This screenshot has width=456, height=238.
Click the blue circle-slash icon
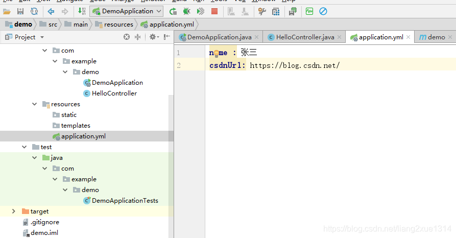[x=323, y=12]
